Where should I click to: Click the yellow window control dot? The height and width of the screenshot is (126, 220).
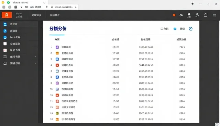click(x=3, y=2)
